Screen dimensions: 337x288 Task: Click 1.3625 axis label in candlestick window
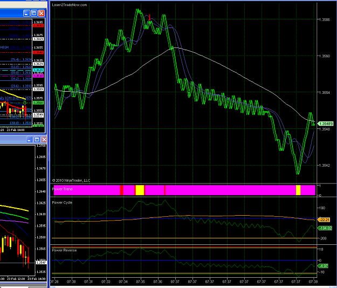click(42, 203)
